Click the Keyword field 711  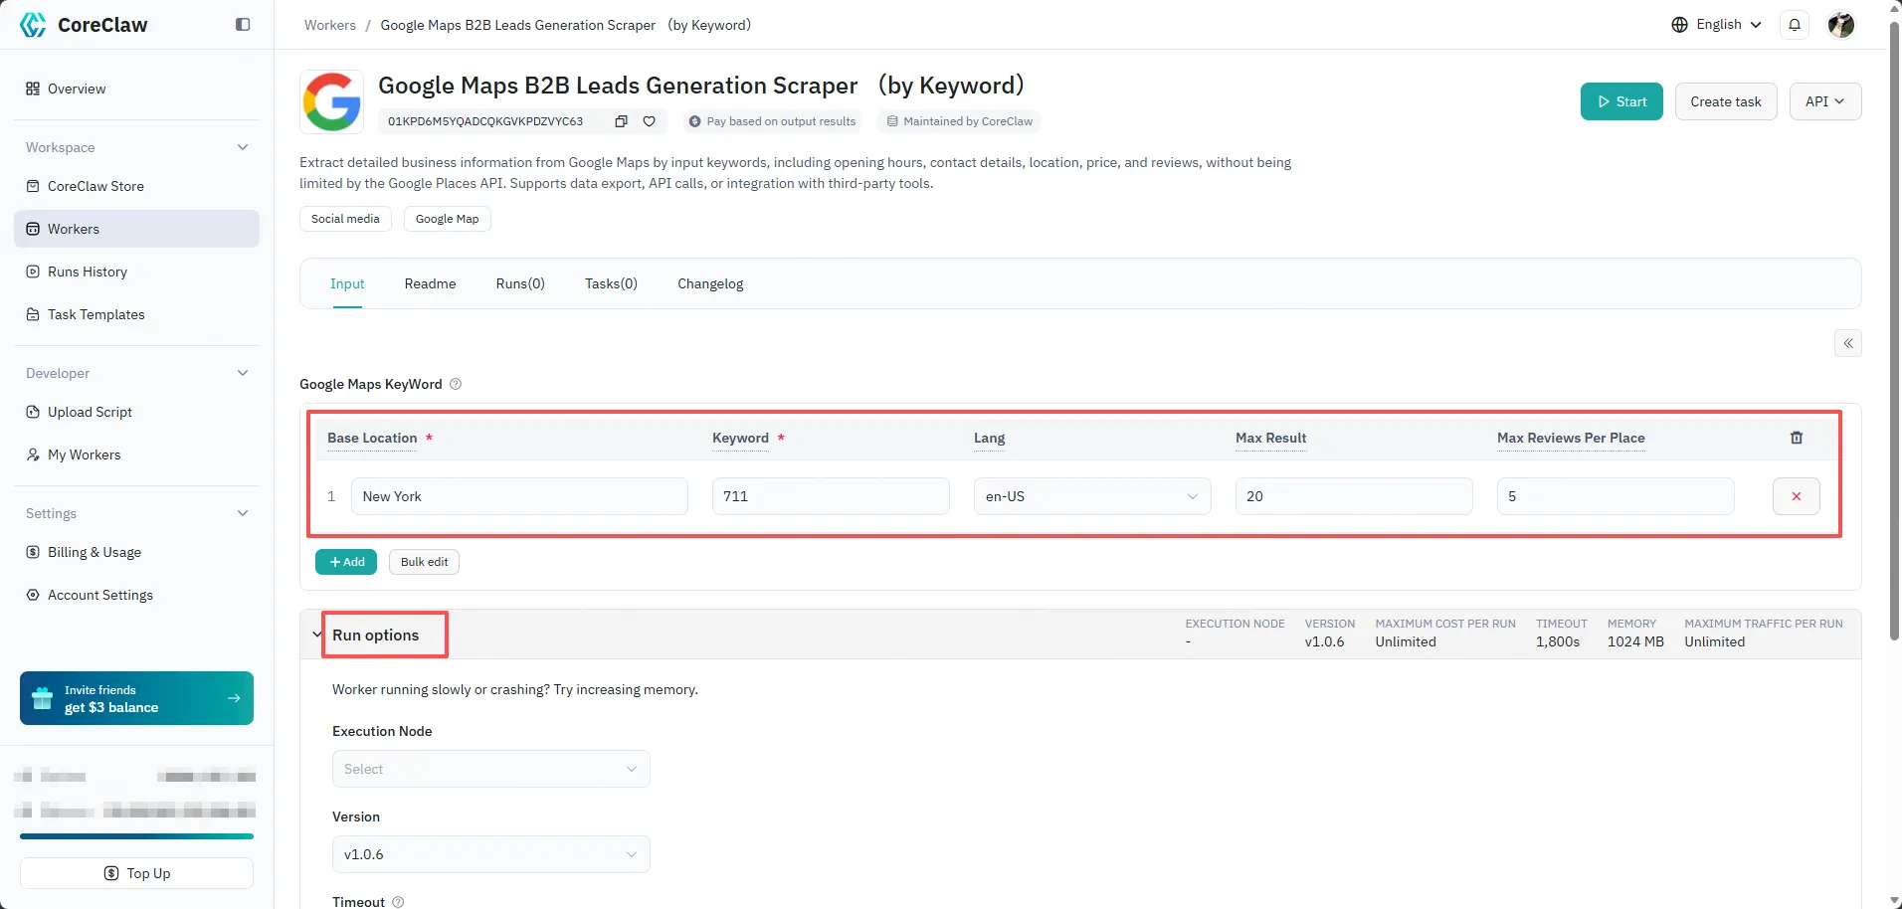[831, 496]
